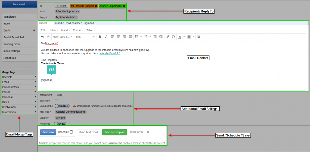Align text center
Screen dimensions: 310x152
[118, 37]
